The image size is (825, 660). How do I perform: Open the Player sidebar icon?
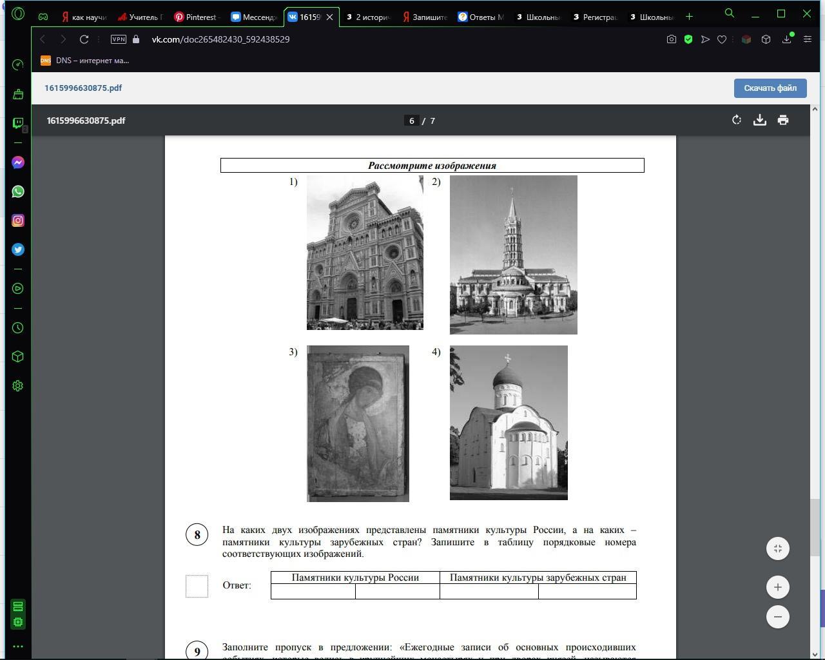18,288
